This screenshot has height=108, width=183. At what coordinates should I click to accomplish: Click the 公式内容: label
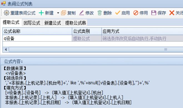(x=13, y=61)
